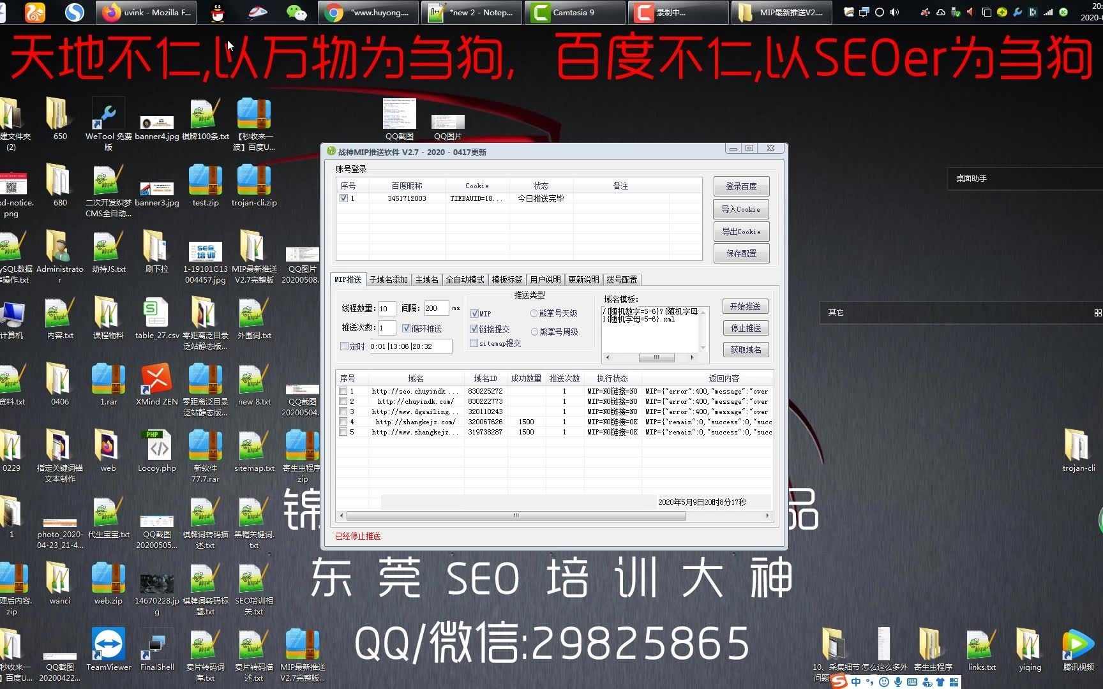The width and height of the screenshot is (1103, 689).
Task: Click the QQ penguin taskbar icon
Action: pos(218,12)
